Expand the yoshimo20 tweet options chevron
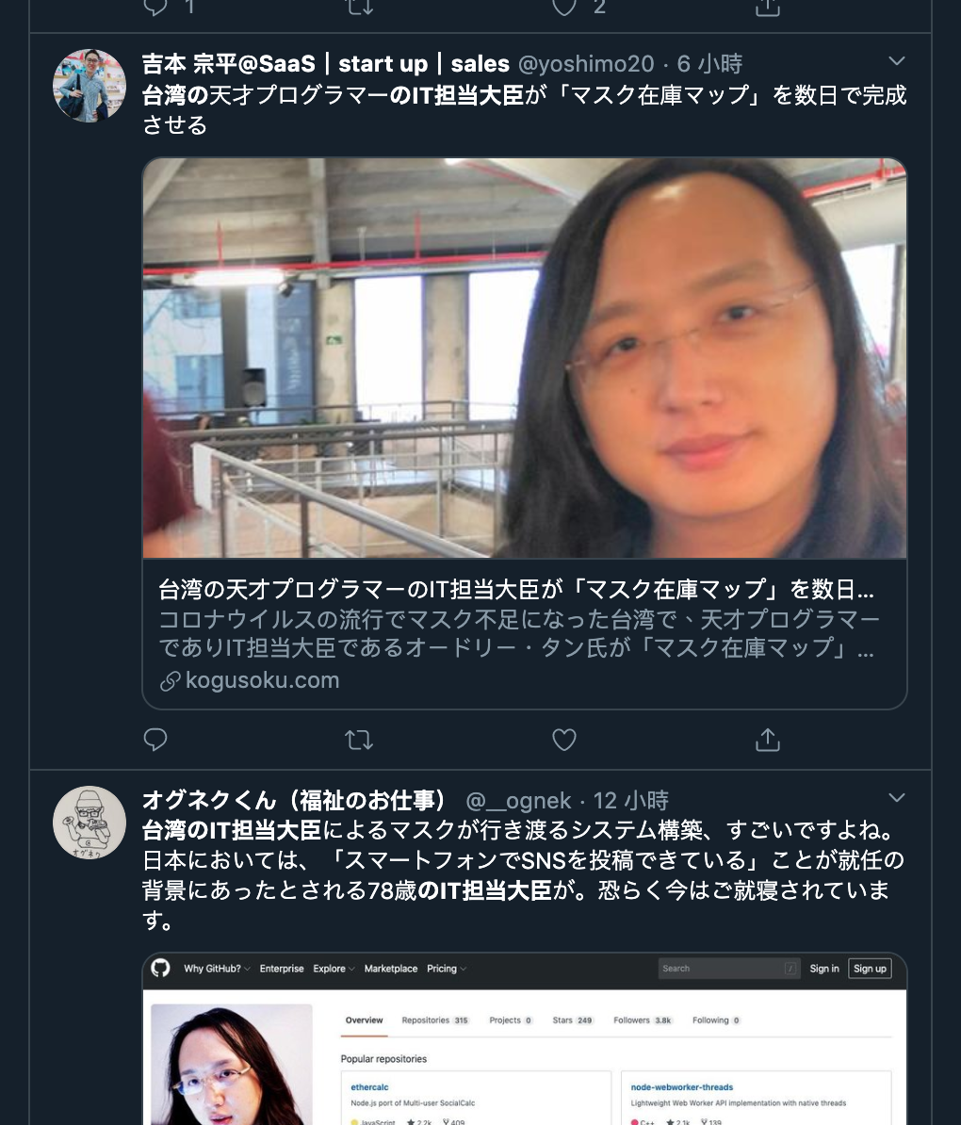 896,61
